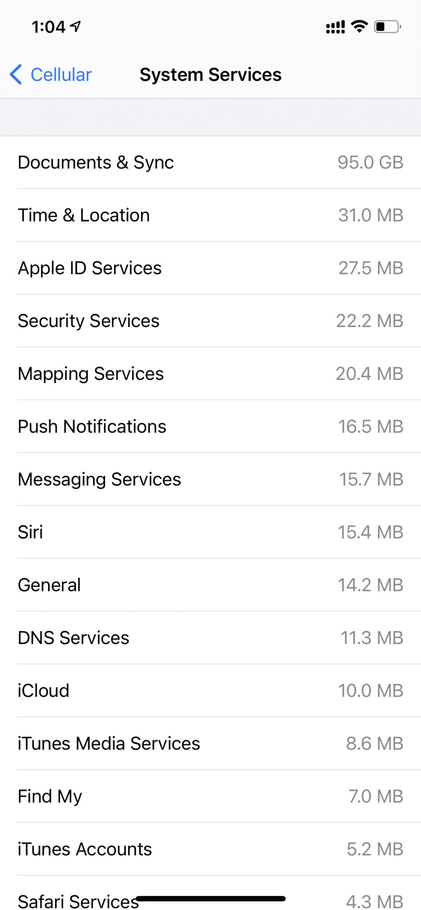Select the Messaging Services row
Image resolution: width=421 pixels, height=910 pixels.
[210, 479]
